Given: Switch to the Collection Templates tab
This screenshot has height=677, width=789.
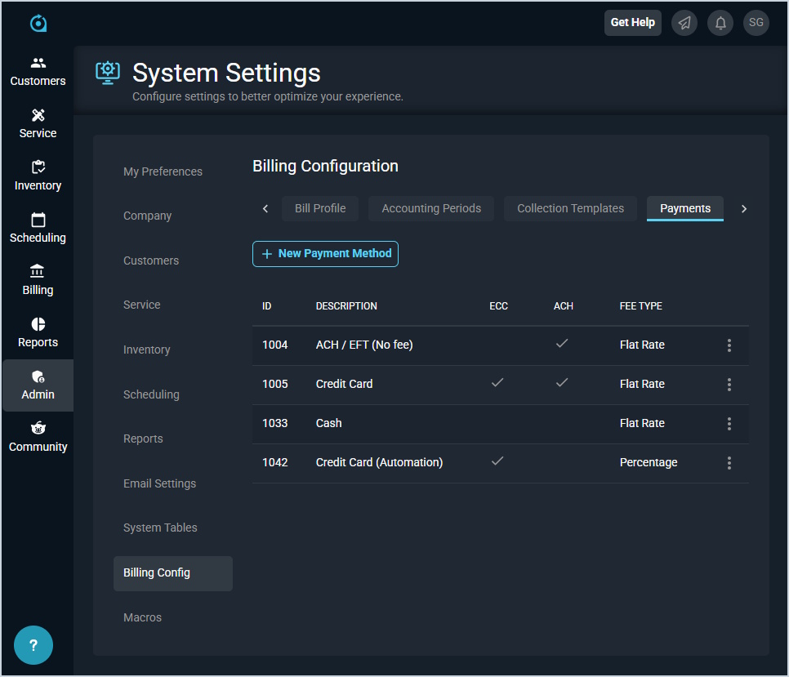Looking at the screenshot, I should point(570,208).
